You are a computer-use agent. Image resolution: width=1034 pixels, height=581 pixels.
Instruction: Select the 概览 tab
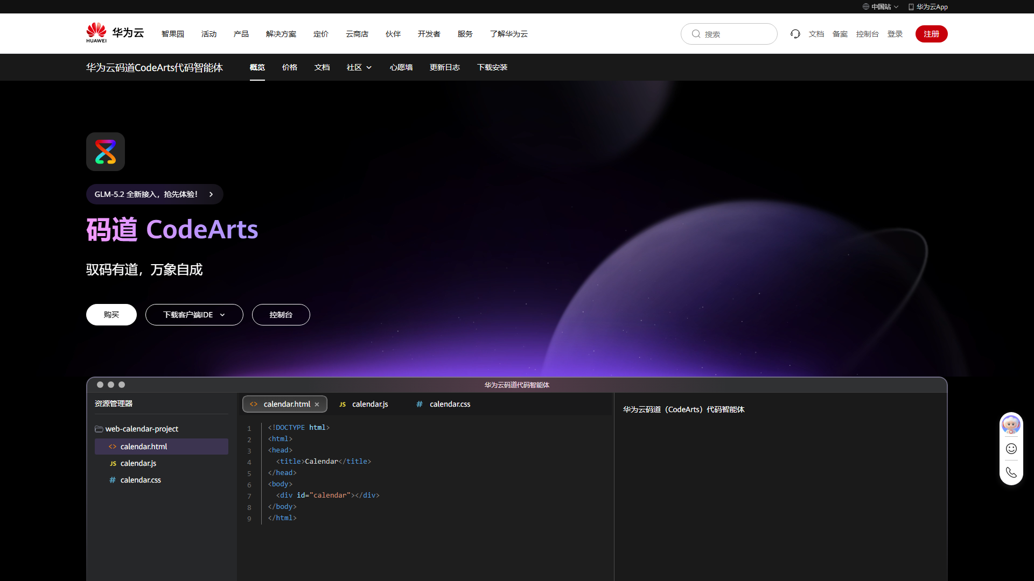point(257,67)
